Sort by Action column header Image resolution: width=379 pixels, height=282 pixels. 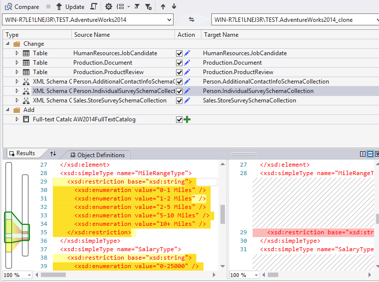click(188, 35)
